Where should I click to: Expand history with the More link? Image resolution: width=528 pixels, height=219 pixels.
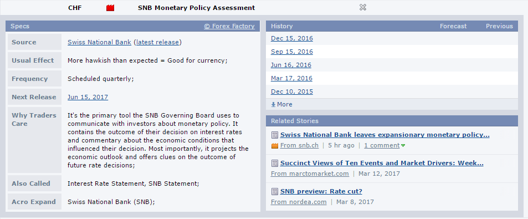point(282,104)
